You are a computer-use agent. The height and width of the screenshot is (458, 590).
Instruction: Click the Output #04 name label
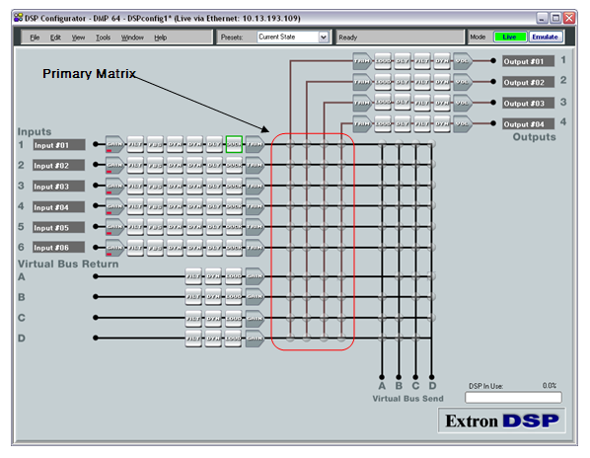[528, 123]
